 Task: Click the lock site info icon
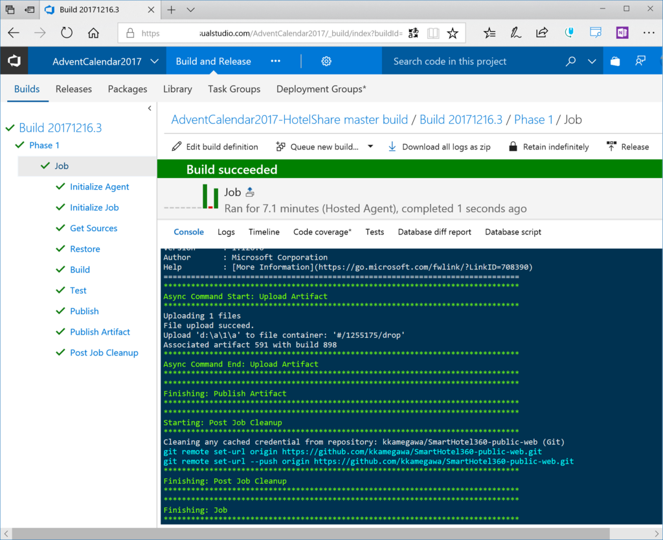click(x=130, y=33)
